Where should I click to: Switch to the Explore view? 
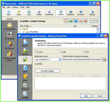[x=61, y=13]
